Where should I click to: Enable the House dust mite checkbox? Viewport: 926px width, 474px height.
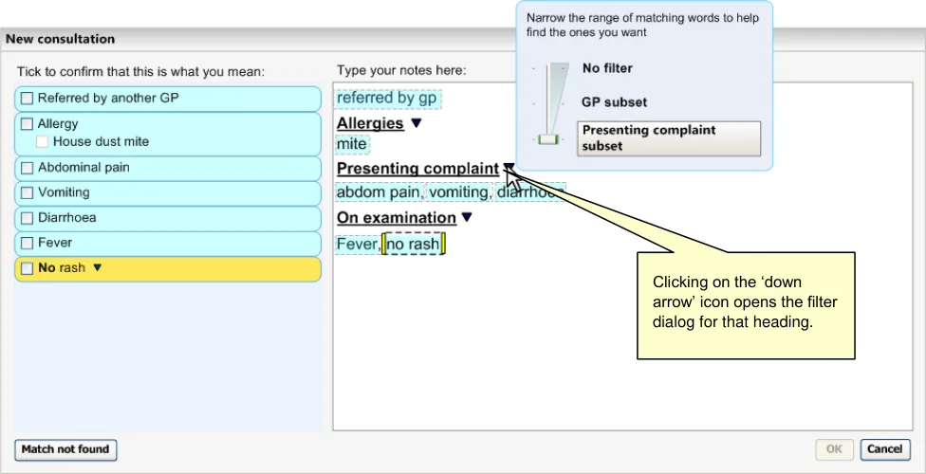click(x=43, y=142)
